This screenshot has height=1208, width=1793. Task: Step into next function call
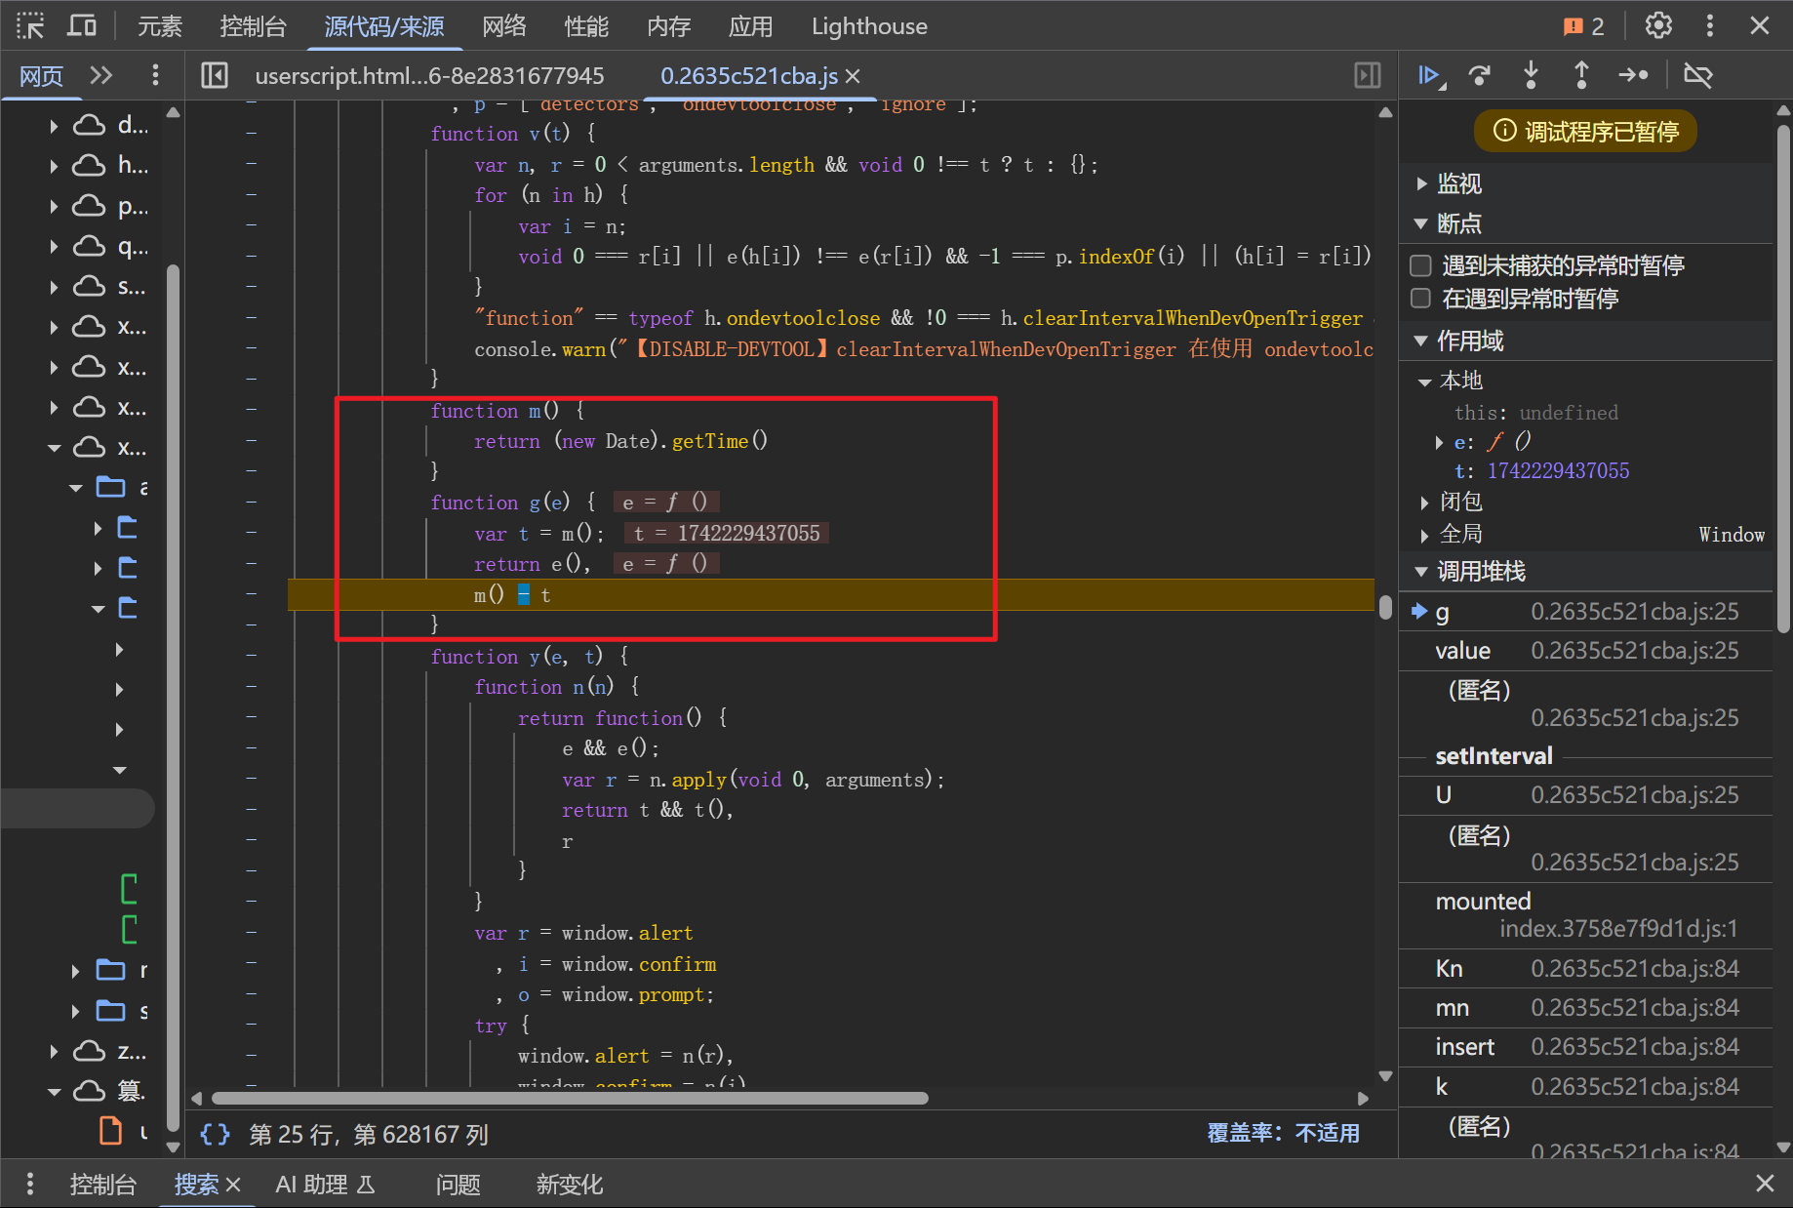click(1531, 75)
